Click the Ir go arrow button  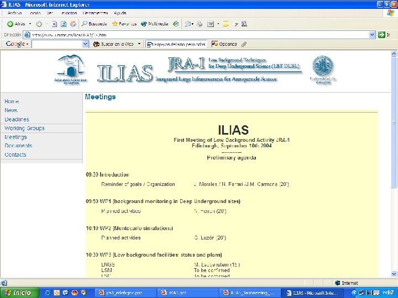[384, 35]
